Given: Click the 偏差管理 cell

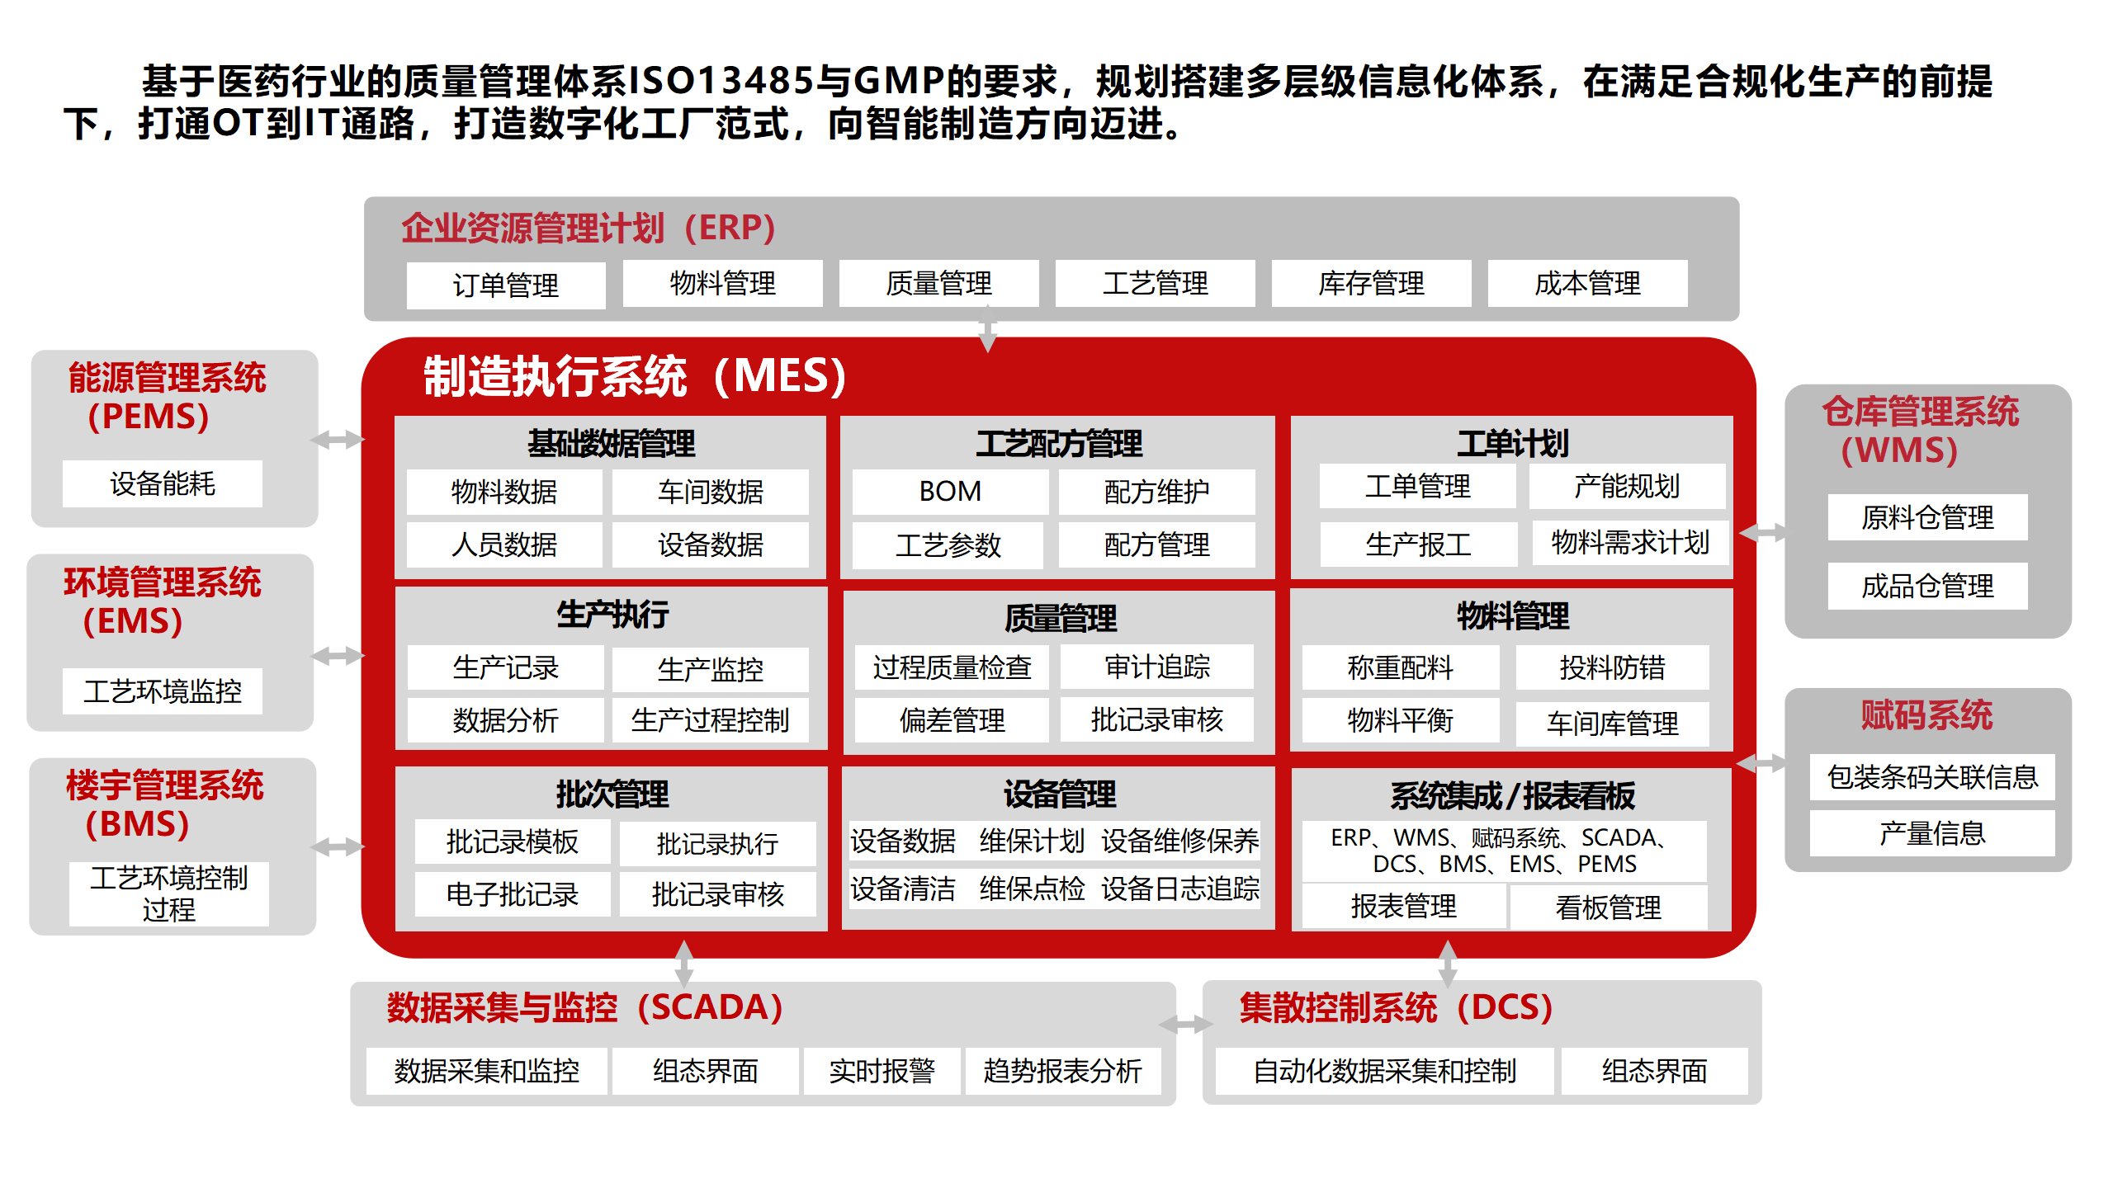Looking at the screenshot, I should coord(952,720).
